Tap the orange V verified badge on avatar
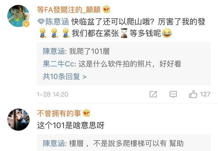This screenshot has width=218, height=151. click(x=26, y=24)
